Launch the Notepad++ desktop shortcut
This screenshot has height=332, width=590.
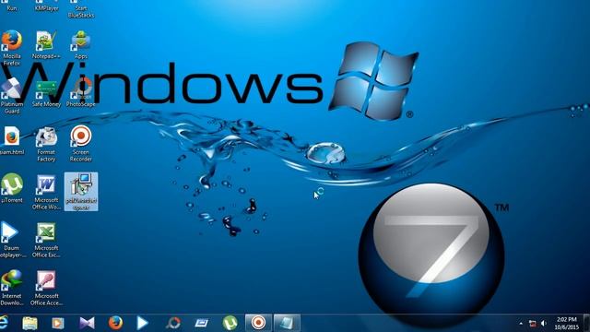[x=46, y=45]
